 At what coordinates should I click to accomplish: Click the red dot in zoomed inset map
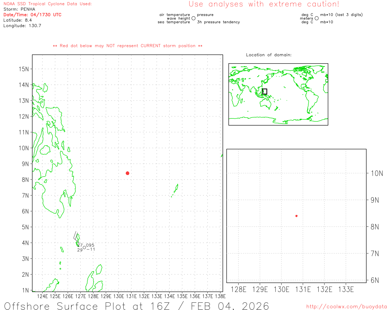pyautogui.click(x=296, y=216)
